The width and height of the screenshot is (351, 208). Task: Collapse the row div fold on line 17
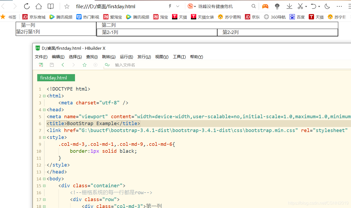pos(44,199)
